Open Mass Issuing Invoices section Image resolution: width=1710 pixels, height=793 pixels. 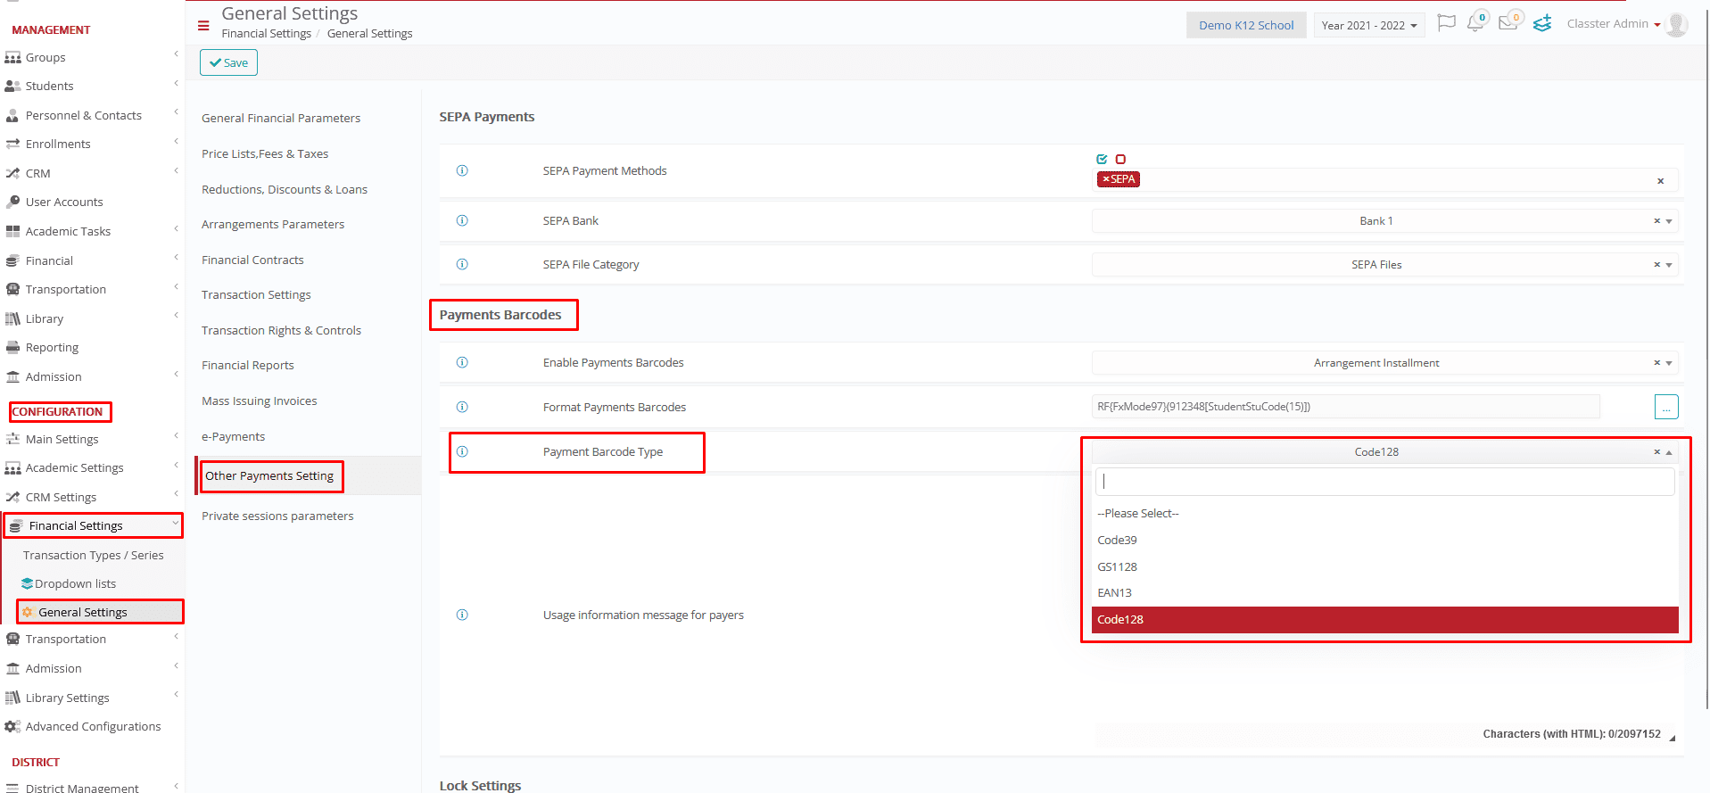click(259, 401)
